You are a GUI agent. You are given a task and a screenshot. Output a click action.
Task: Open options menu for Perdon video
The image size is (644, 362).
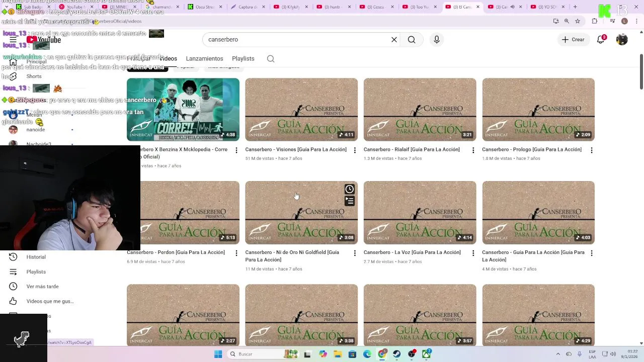pos(236,253)
